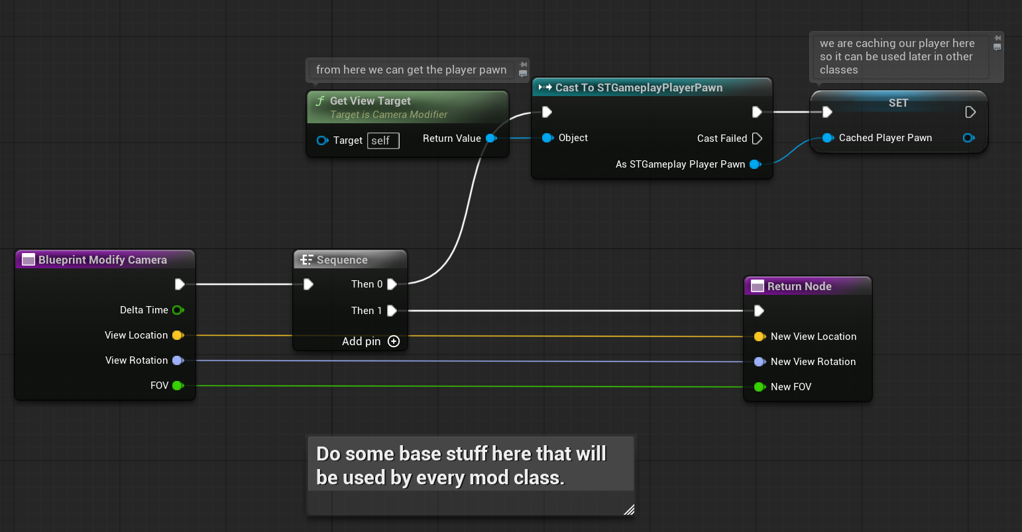This screenshot has width=1022, height=532.
Task: Click the Then 0 execution pin
Action: click(392, 284)
